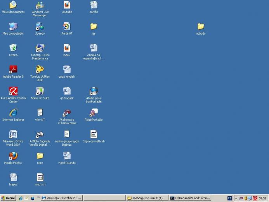269x202 pixels.
Task: Select the frases document icon
Action: (13, 177)
